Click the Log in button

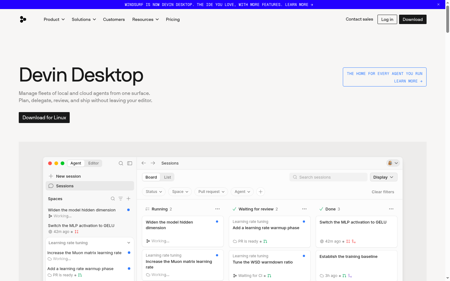387,19
